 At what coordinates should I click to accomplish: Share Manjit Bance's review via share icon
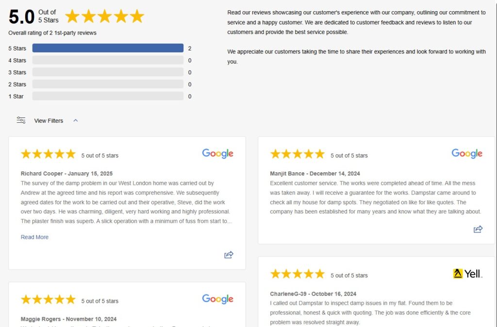(478, 229)
